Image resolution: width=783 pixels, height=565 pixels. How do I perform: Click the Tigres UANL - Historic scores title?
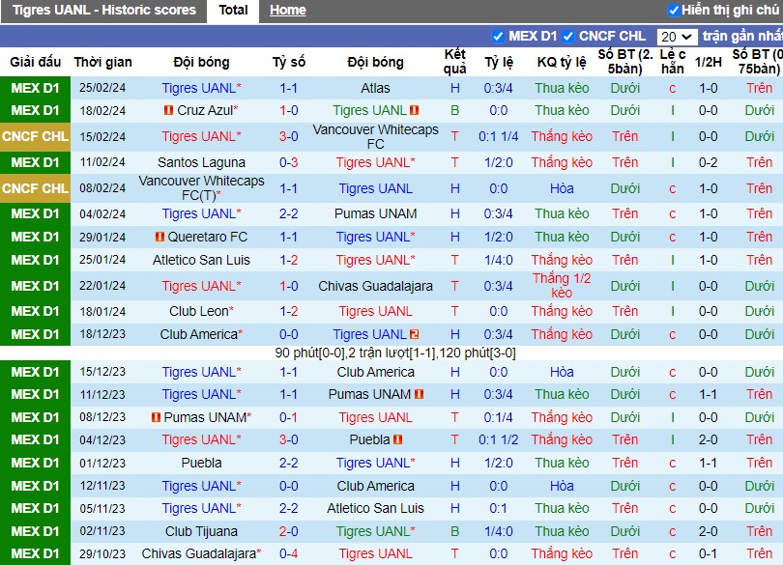coord(103,10)
